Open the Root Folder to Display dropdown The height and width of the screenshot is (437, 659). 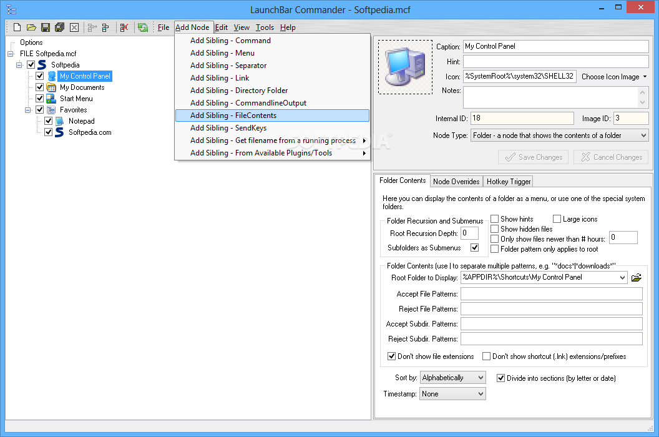[622, 278]
